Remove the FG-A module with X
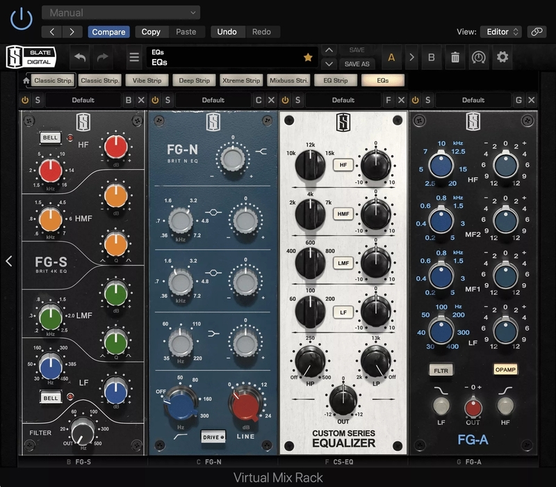 531,100
